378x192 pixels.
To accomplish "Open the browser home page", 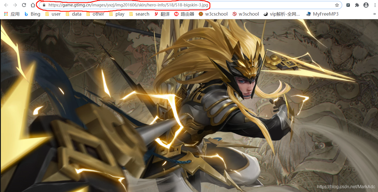I will tap(33, 5).
